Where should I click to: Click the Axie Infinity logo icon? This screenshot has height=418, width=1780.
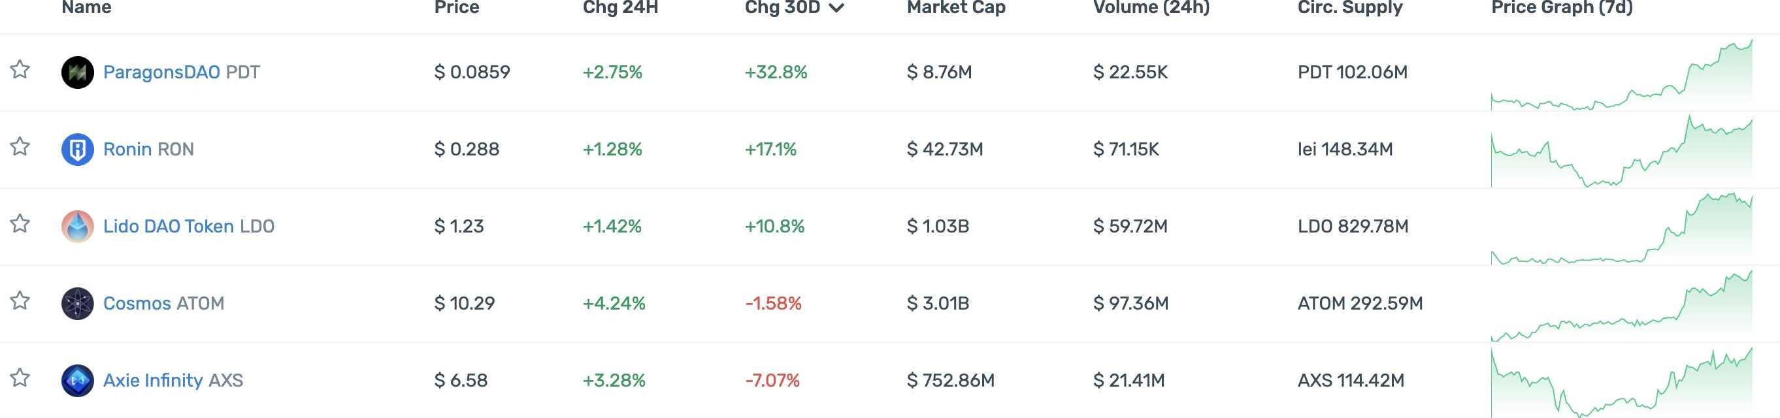(x=77, y=381)
